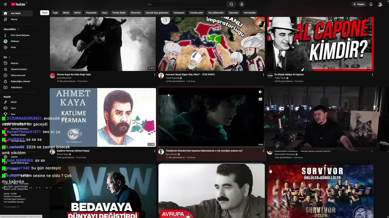Select the Son yüklenenler chip

[x=216, y=13]
